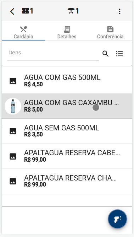Go back using the left arrow
This screenshot has height=237, width=134.
(12, 11)
